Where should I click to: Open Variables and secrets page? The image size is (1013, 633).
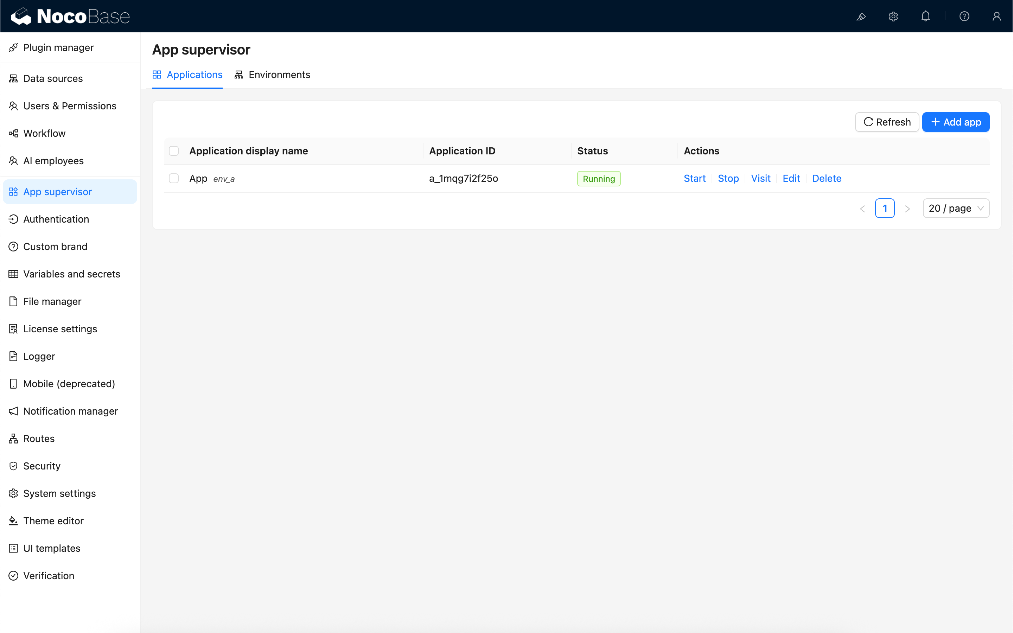[72, 274]
